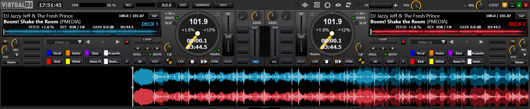Image resolution: width=530 pixels, height=109 pixels.
Task: Double the loop length on Deck 1
Action: 157,48
